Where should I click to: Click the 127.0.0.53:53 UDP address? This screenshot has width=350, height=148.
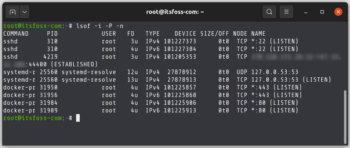pos(275,72)
